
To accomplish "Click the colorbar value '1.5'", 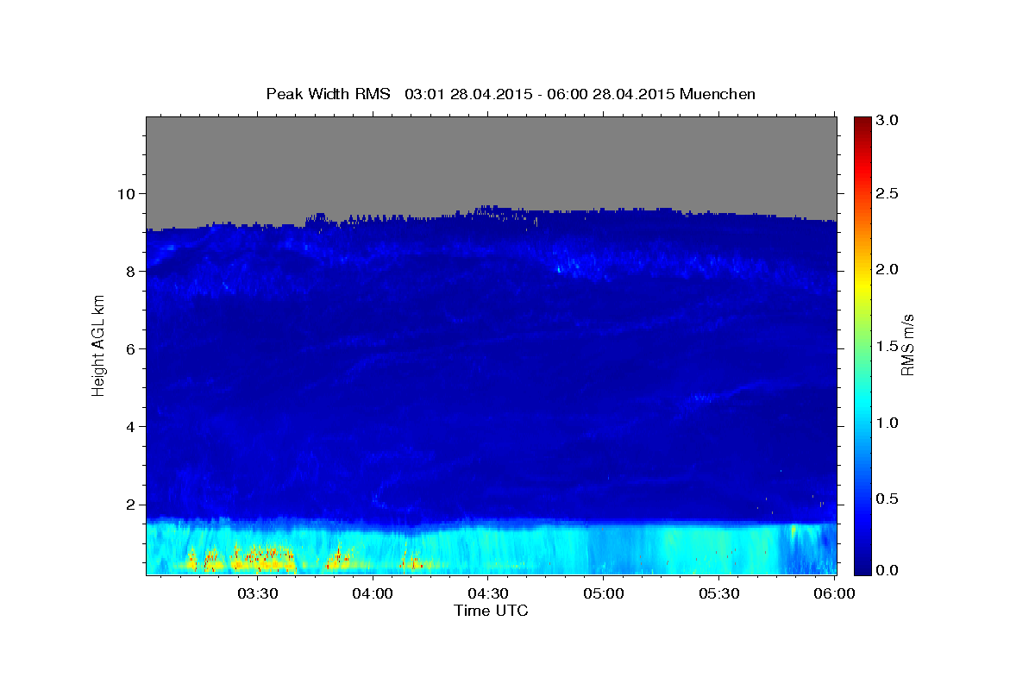I will pyautogui.click(x=888, y=346).
